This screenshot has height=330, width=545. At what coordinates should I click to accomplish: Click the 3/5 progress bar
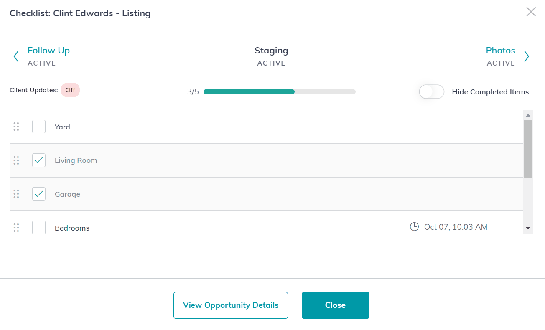click(279, 91)
